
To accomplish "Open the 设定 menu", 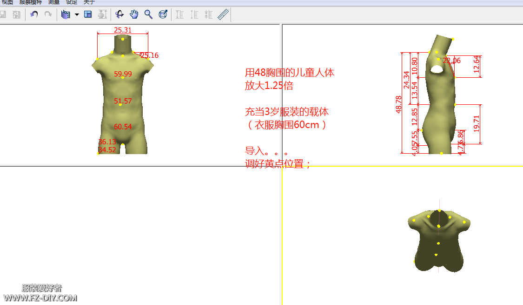I will click(72, 2).
